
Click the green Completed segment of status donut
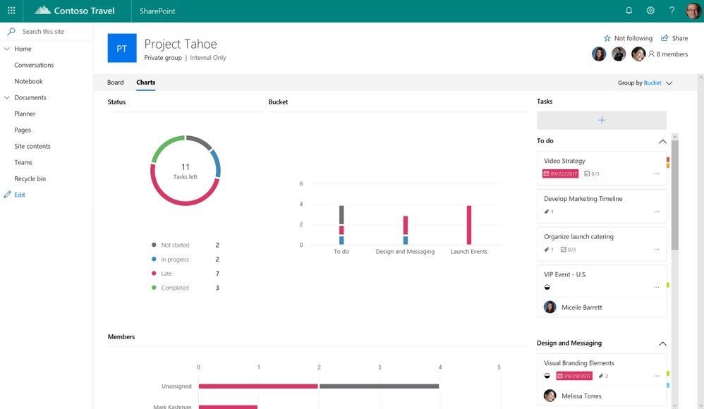pyautogui.click(x=165, y=145)
